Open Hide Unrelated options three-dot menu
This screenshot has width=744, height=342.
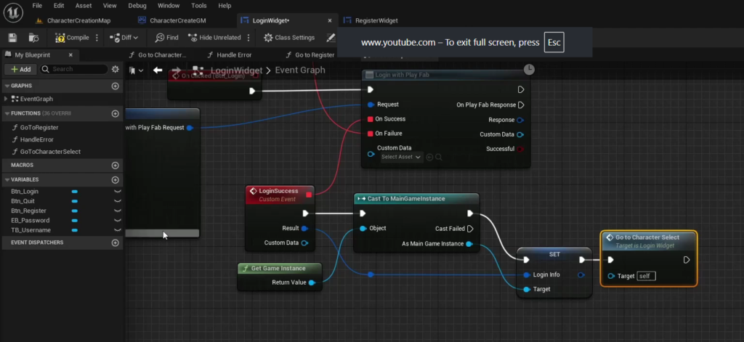(x=249, y=38)
